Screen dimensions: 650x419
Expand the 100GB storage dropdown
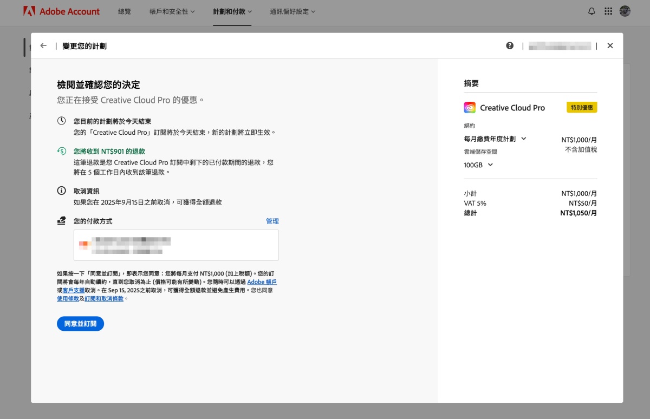tap(479, 165)
